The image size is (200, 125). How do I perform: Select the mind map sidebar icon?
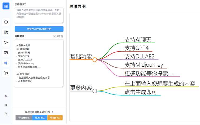point(6,63)
